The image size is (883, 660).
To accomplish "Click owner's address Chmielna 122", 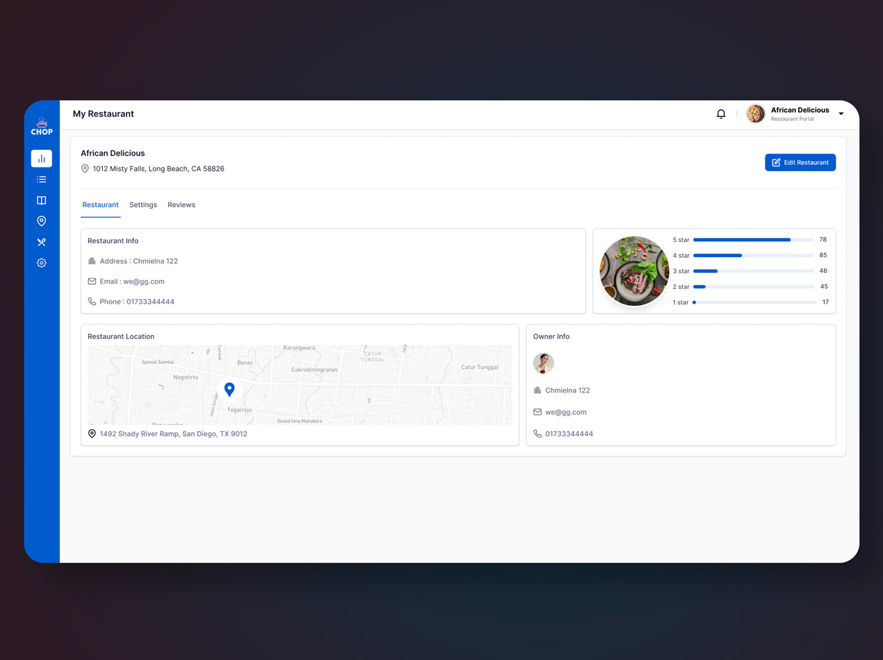I will coord(567,390).
